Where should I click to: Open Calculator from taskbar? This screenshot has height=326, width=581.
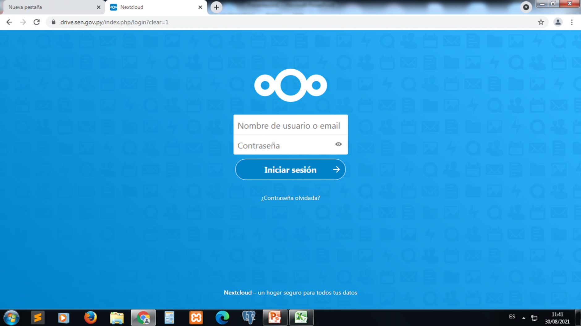(169, 318)
